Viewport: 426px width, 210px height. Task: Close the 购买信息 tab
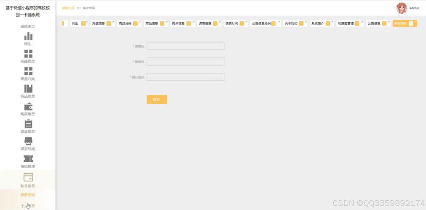[193, 21]
